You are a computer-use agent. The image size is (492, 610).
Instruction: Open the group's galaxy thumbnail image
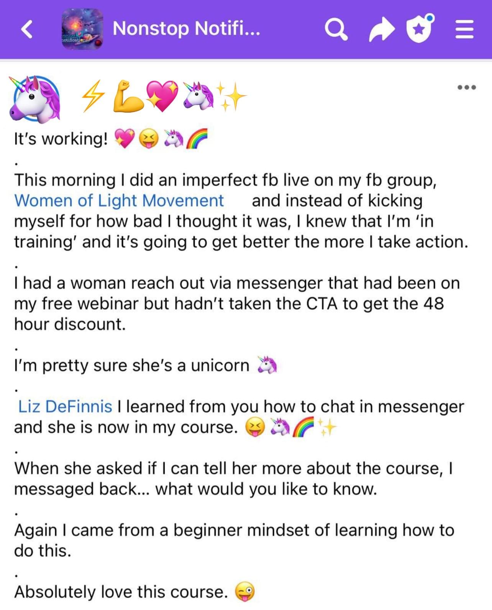[x=82, y=29]
